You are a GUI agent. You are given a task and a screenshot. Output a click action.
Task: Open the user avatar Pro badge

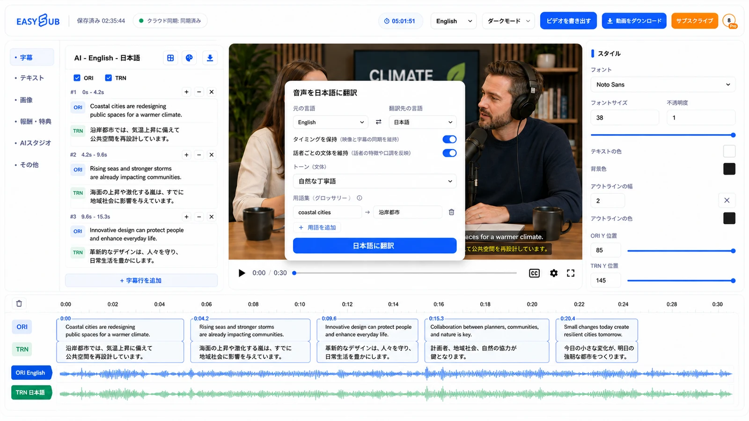729,21
